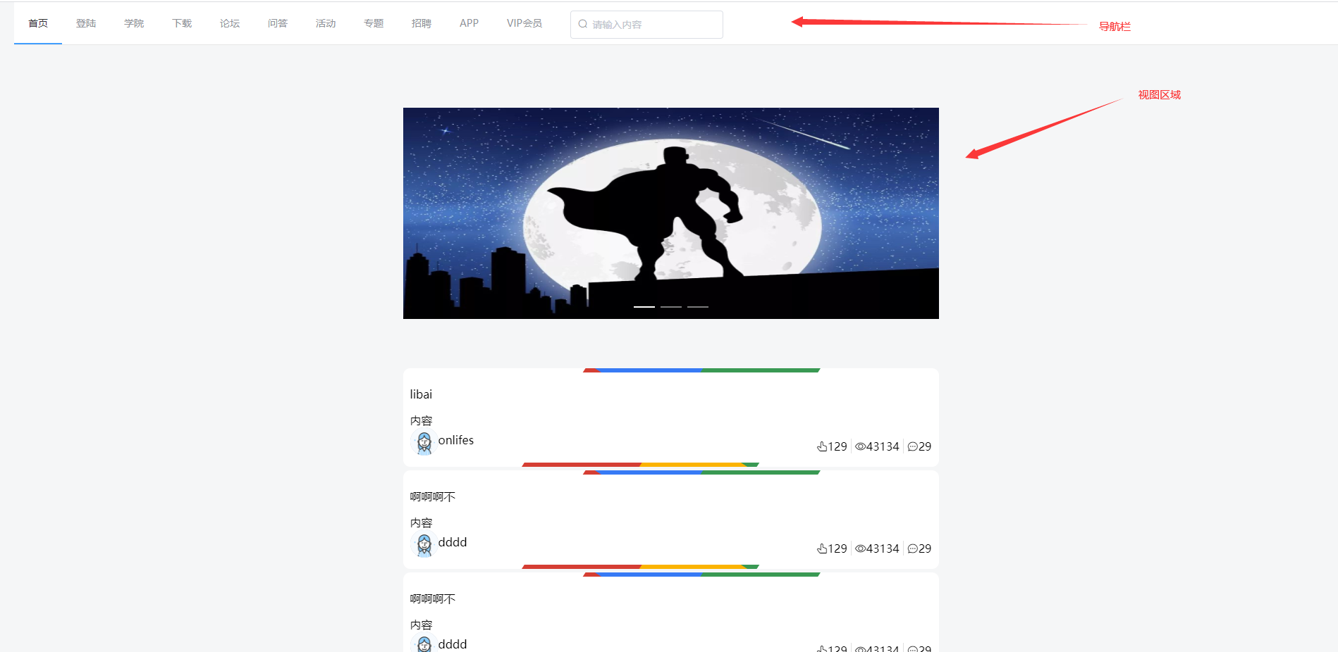
Task: Go to the 登陆 page
Action: 86,23
